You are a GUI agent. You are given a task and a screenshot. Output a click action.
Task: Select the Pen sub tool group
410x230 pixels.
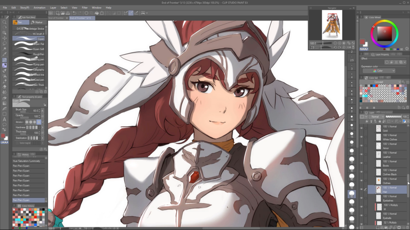21,22
